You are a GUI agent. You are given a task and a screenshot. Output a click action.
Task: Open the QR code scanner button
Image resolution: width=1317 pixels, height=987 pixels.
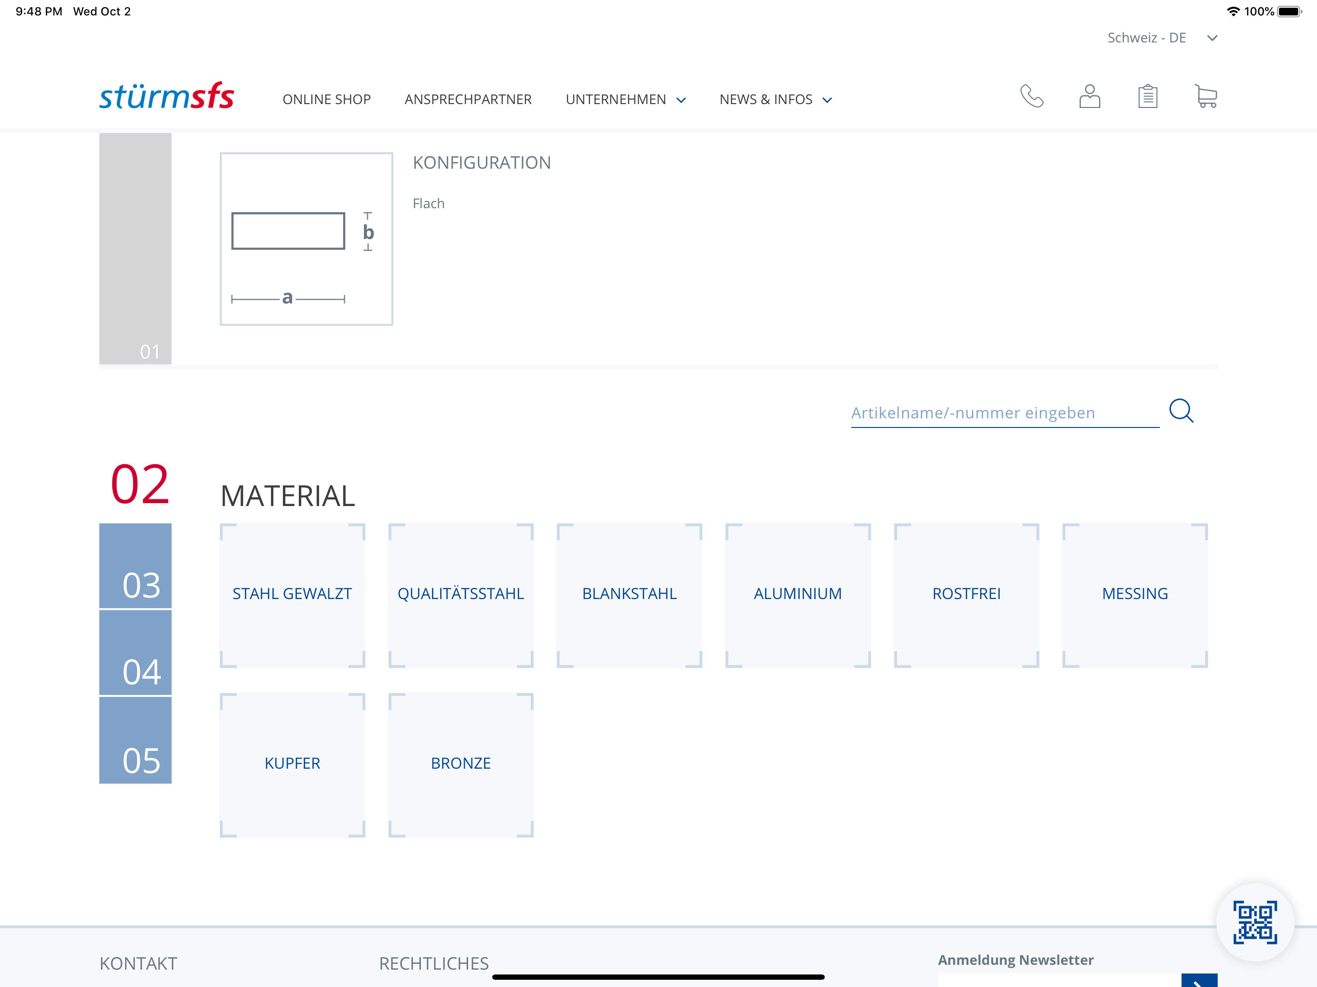coord(1255,922)
